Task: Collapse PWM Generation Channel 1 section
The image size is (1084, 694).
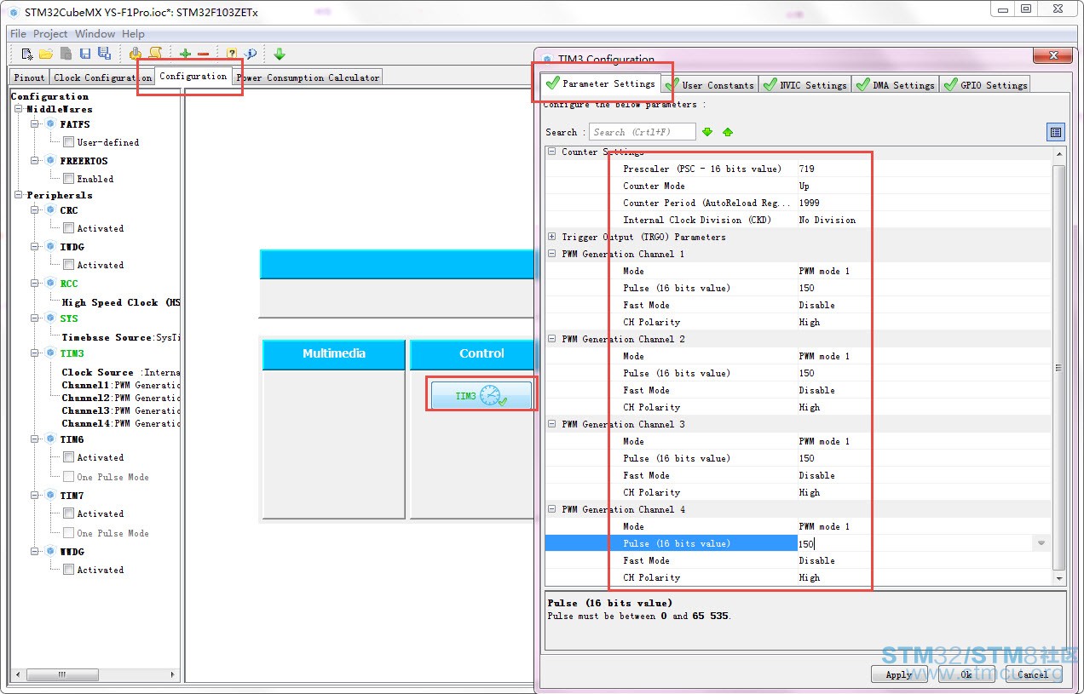Action: (552, 254)
